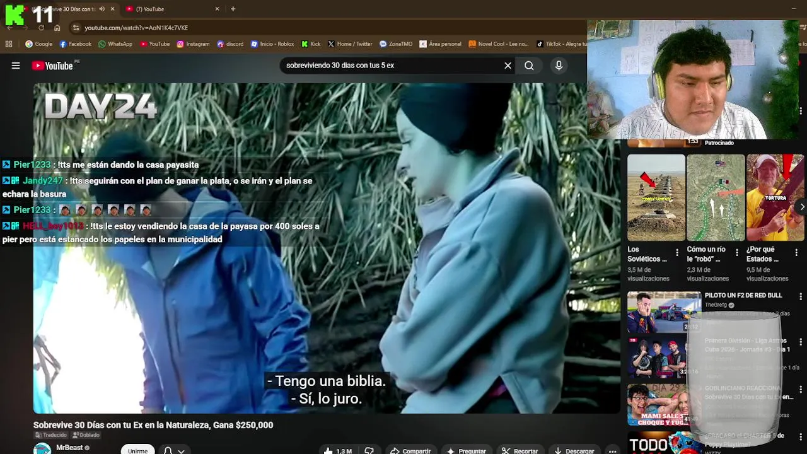The image size is (807, 454).
Task: Open the Novel Cool bookmark
Action: (x=498, y=44)
